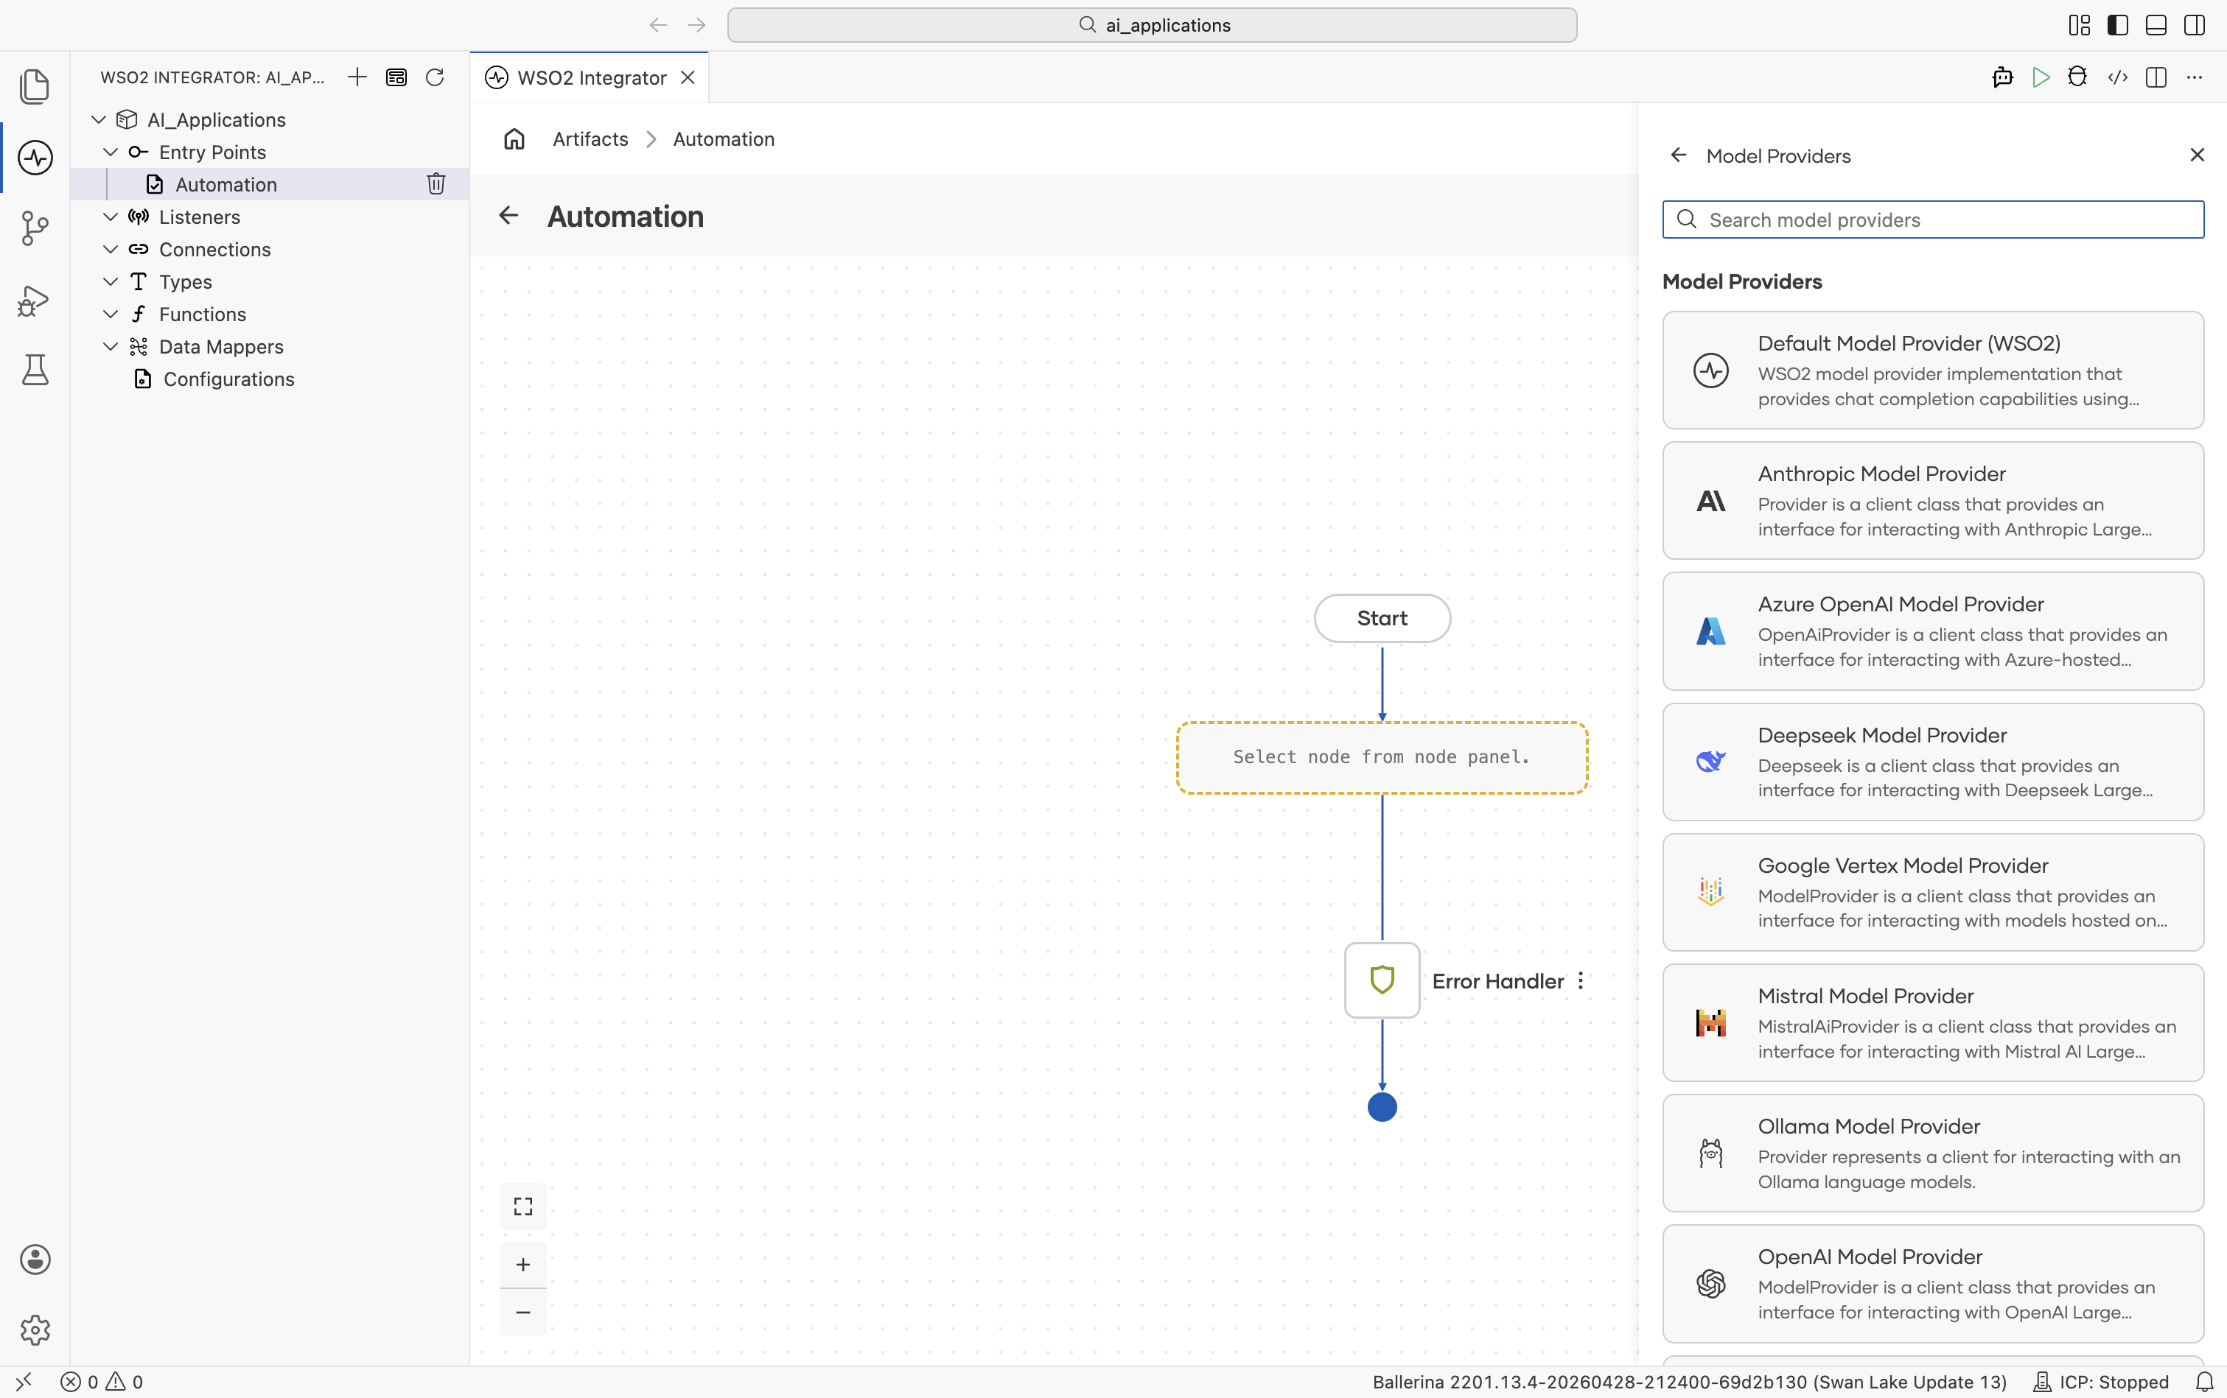Open the Manage gear icon
Screen dimensions: 2227x1398
click(35, 1329)
